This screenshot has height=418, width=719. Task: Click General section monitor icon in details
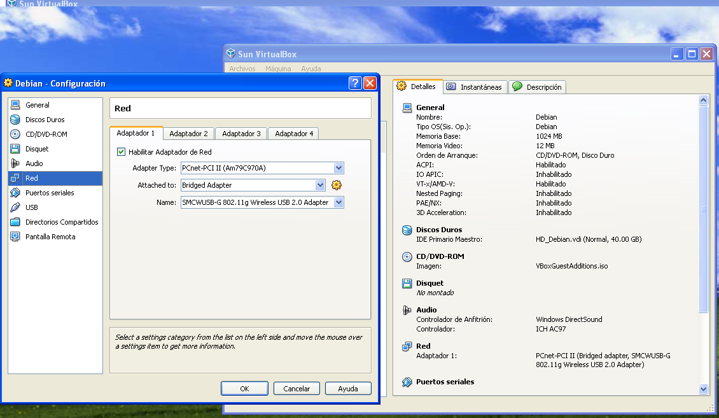(x=407, y=108)
